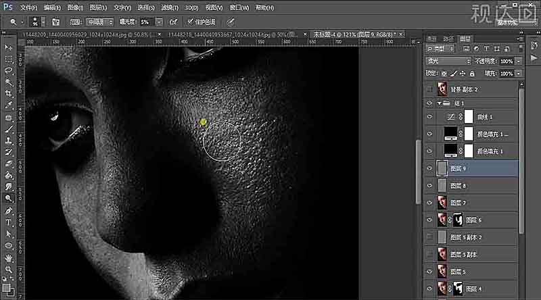
Task: Switch to the 11448218 jpg document tab
Action: pyautogui.click(x=233, y=34)
